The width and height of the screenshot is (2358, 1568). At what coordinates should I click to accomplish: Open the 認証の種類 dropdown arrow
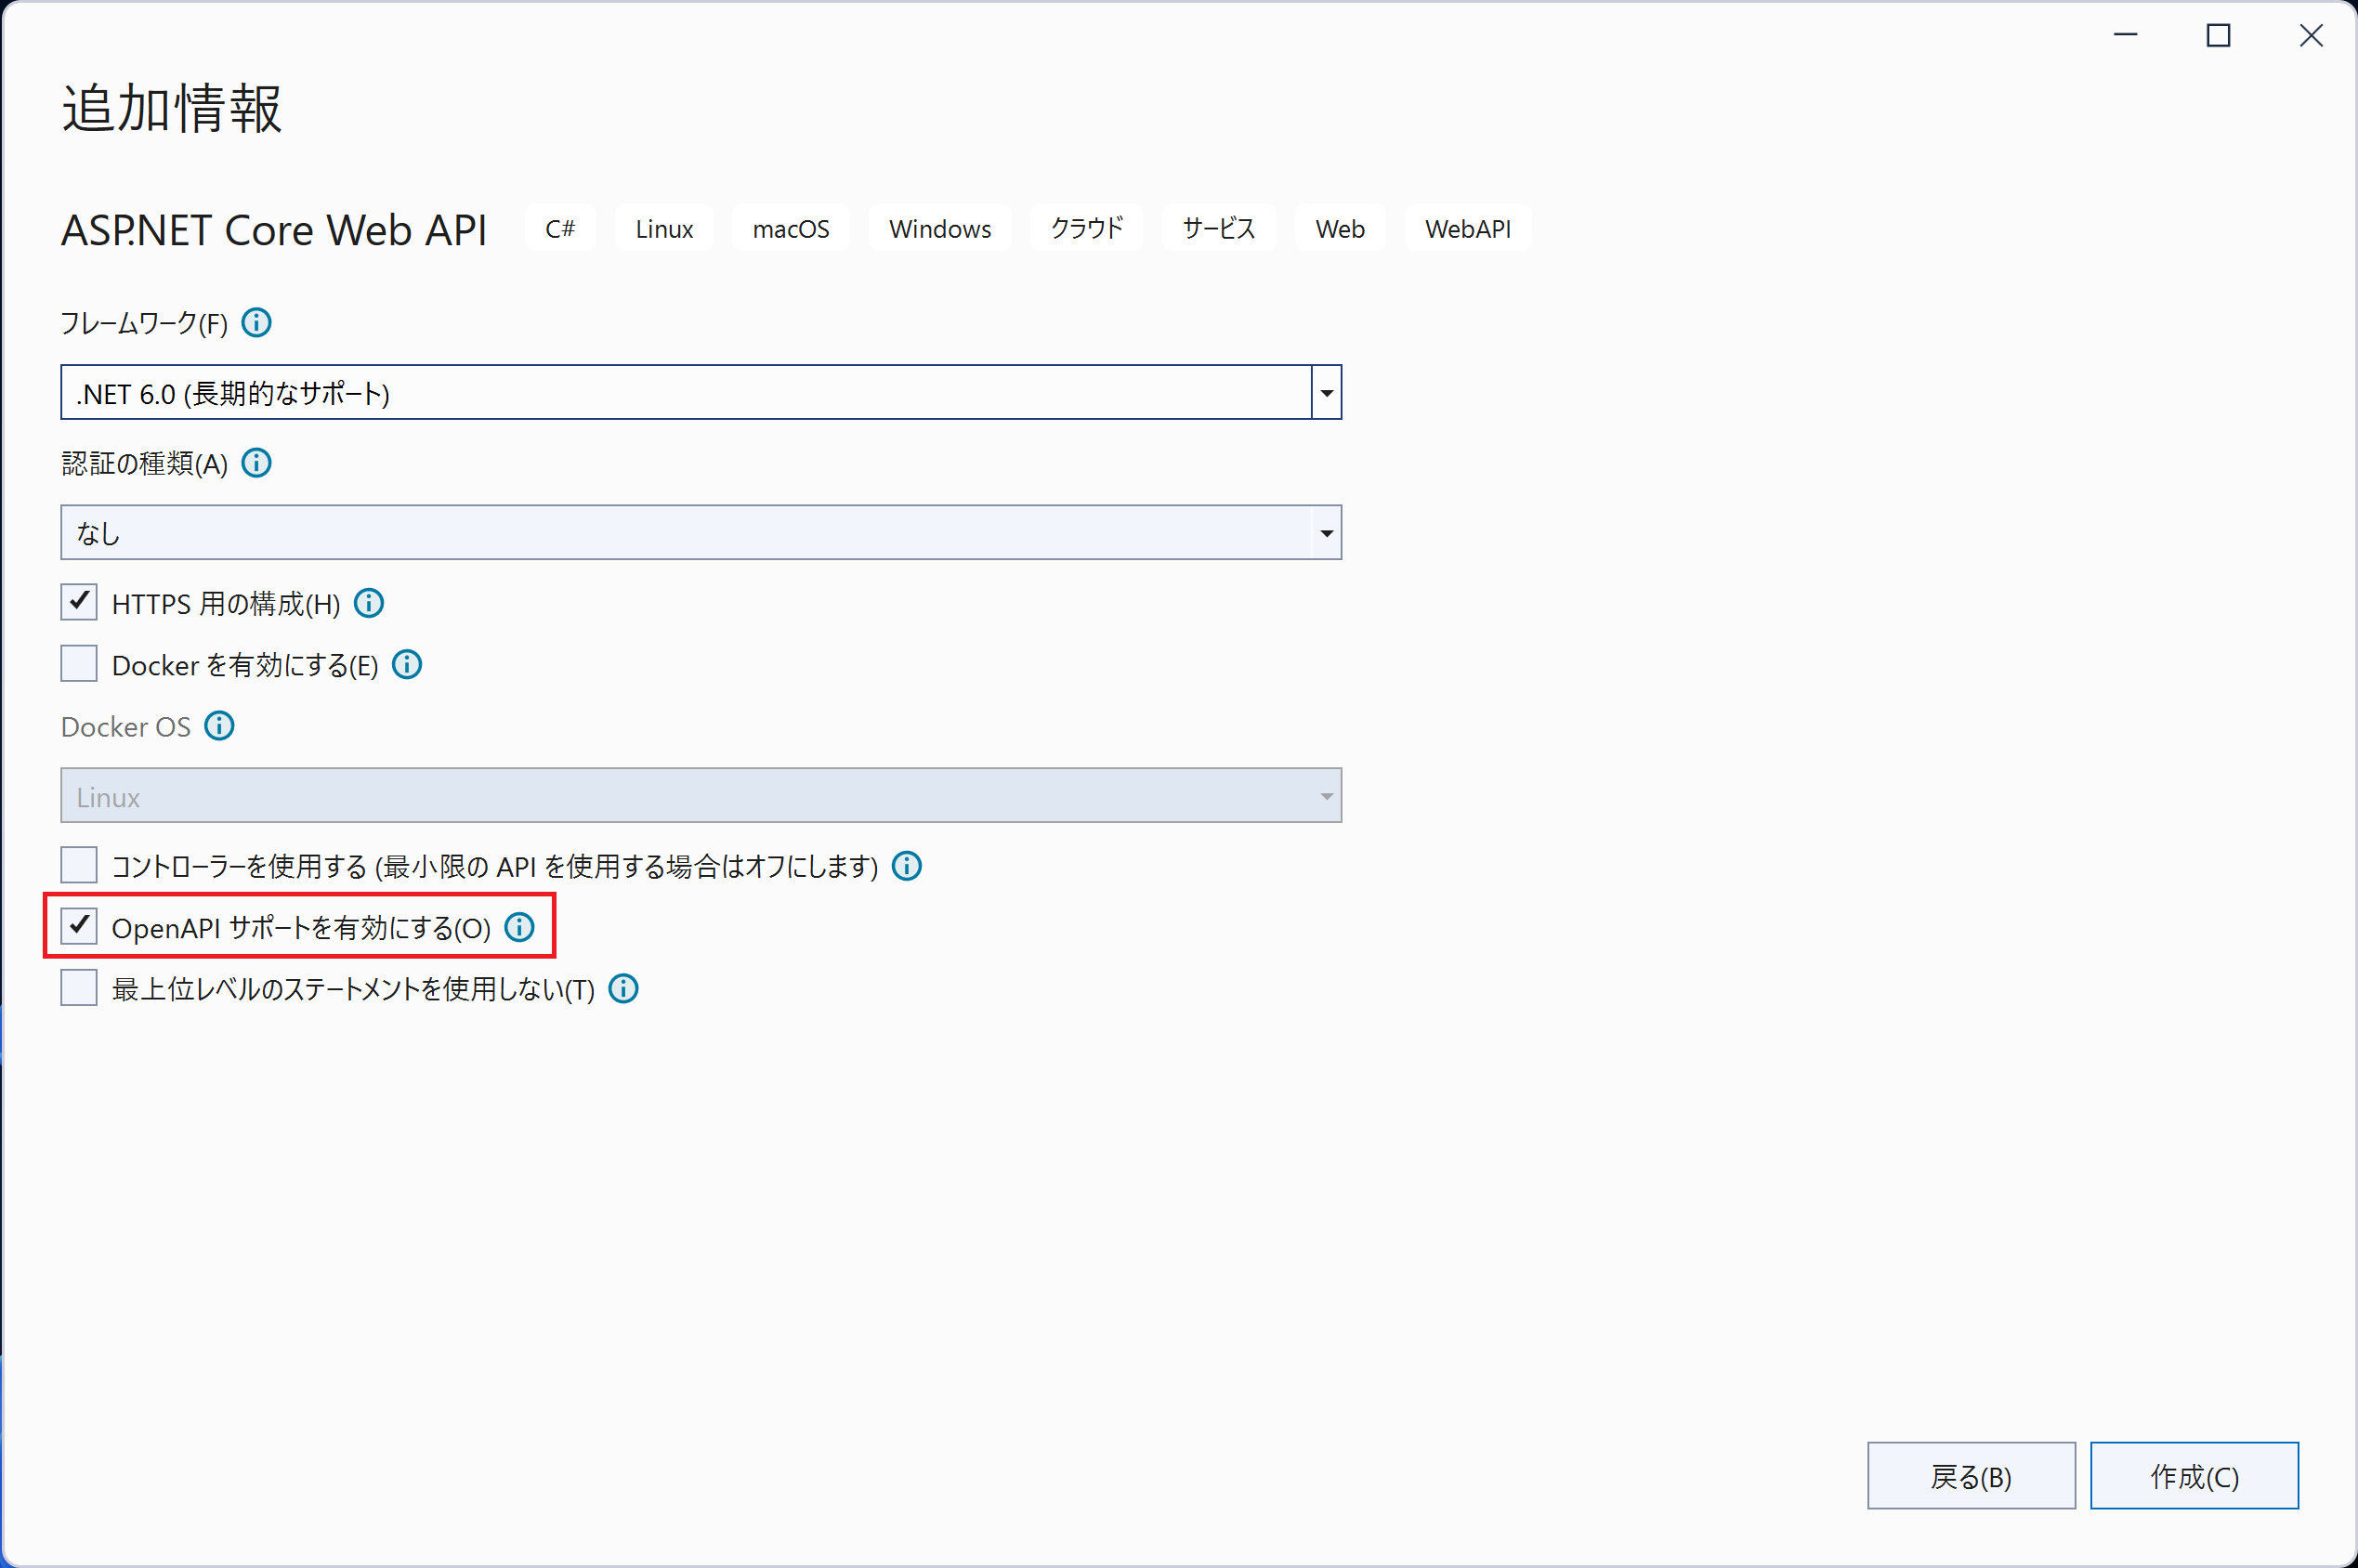[1326, 533]
